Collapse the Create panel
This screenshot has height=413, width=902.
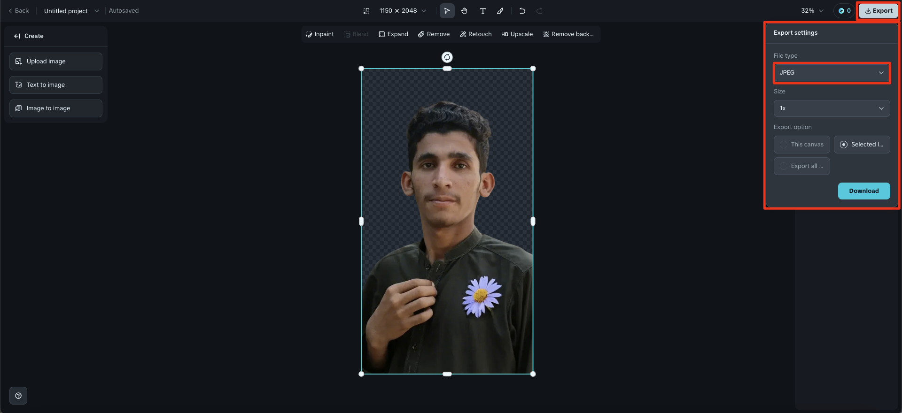point(17,36)
